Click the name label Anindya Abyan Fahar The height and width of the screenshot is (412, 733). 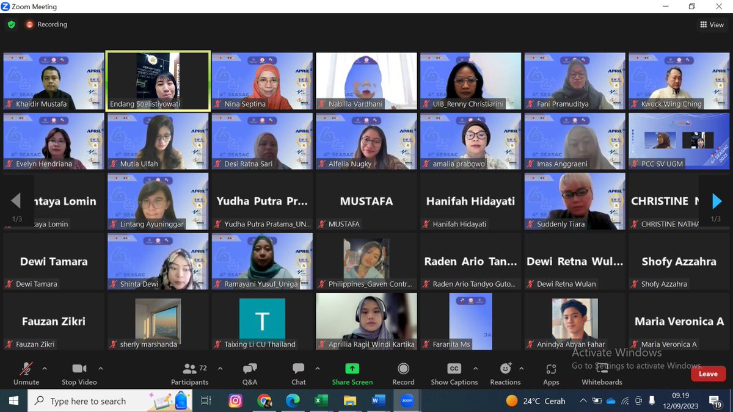(571, 344)
